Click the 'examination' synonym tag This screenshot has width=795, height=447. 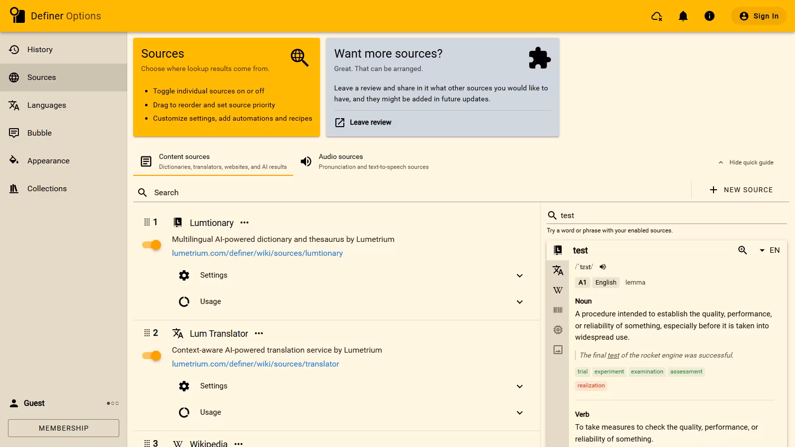pos(647,372)
